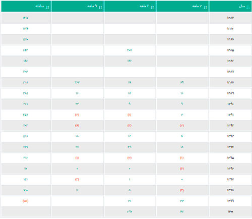252x219 pixels.
Task: Click the red 3-month value for ۱۳۹۲
Action: point(182,126)
